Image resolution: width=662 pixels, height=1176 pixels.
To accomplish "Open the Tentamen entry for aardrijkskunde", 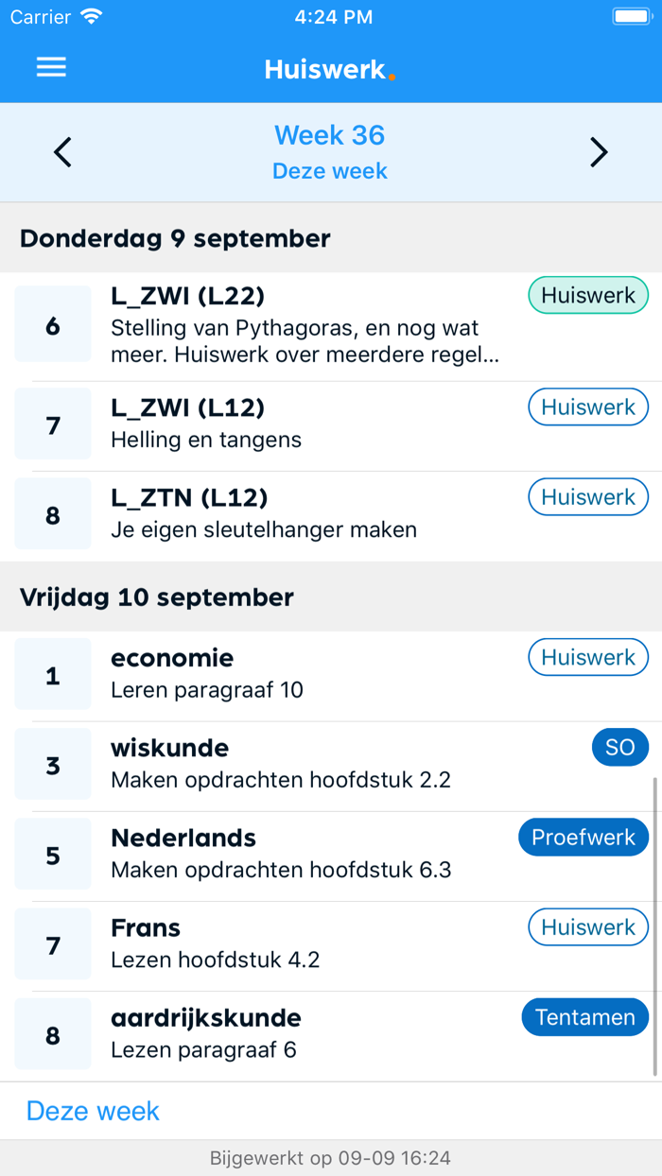I will pyautogui.click(x=584, y=1017).
